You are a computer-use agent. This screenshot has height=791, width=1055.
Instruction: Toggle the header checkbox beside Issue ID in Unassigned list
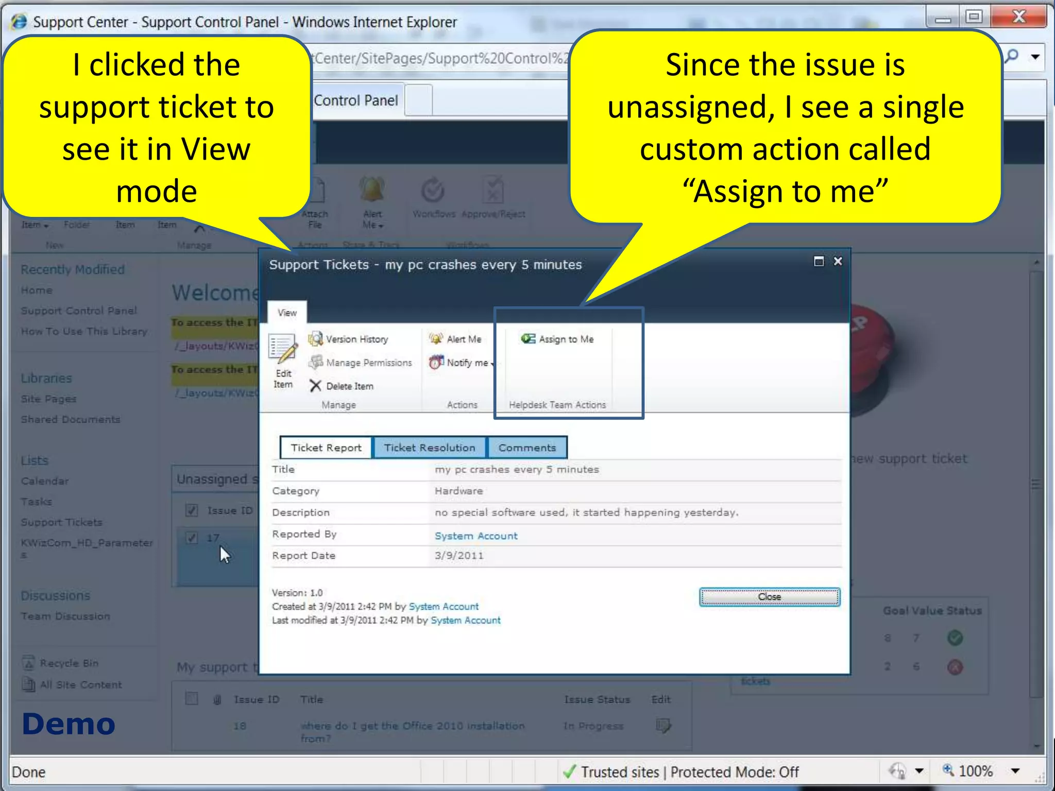[192, 510]
